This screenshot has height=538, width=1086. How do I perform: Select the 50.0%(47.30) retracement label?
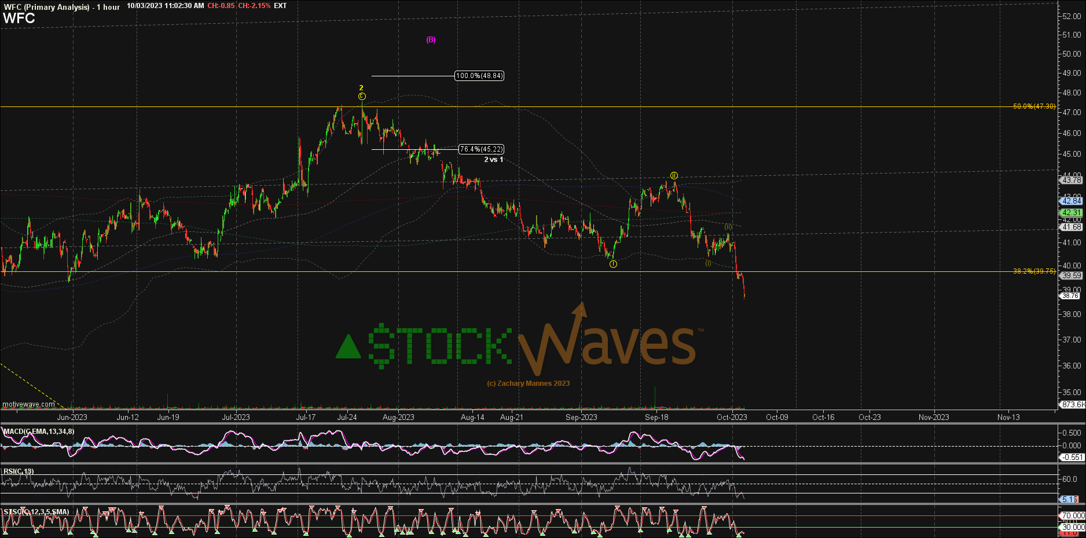(1034, 106)
